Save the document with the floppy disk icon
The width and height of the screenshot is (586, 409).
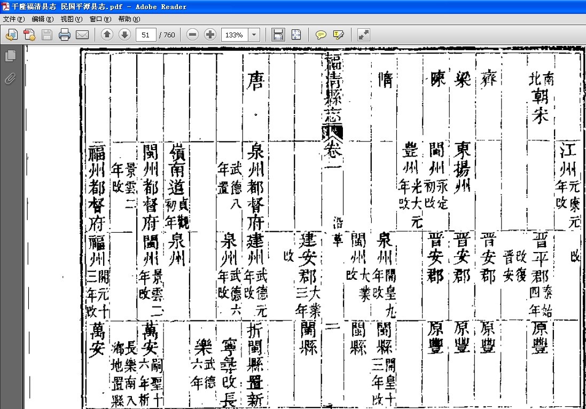coord(47,35)
